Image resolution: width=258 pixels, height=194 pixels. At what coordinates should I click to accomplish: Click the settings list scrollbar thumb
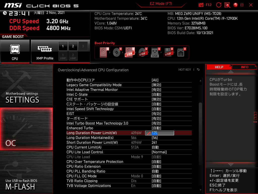(200, 134)
